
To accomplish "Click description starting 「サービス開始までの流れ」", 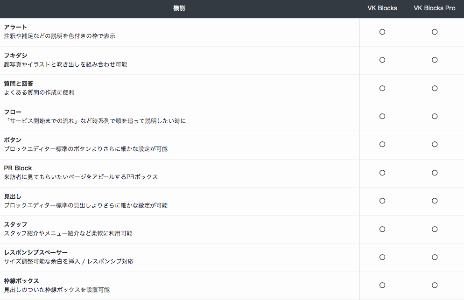I will pyautogui.click(x=95, y=121).
